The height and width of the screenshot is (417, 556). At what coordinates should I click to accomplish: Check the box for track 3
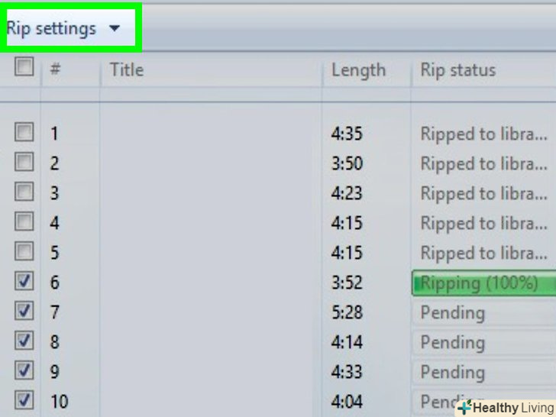(x=24, y=192)
